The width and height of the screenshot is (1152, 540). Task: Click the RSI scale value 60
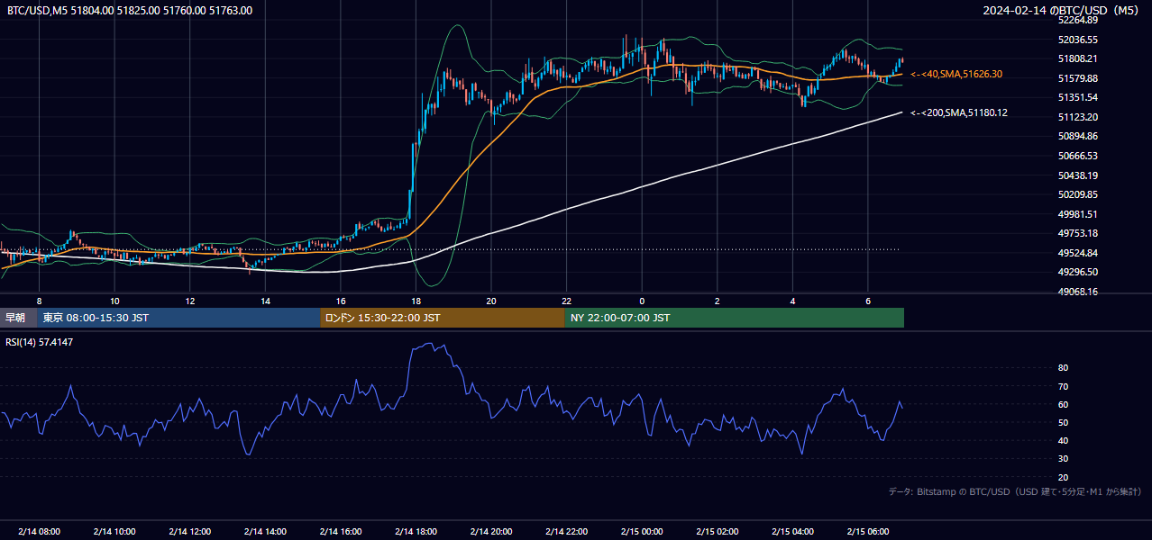click(x=1063, y=404)
